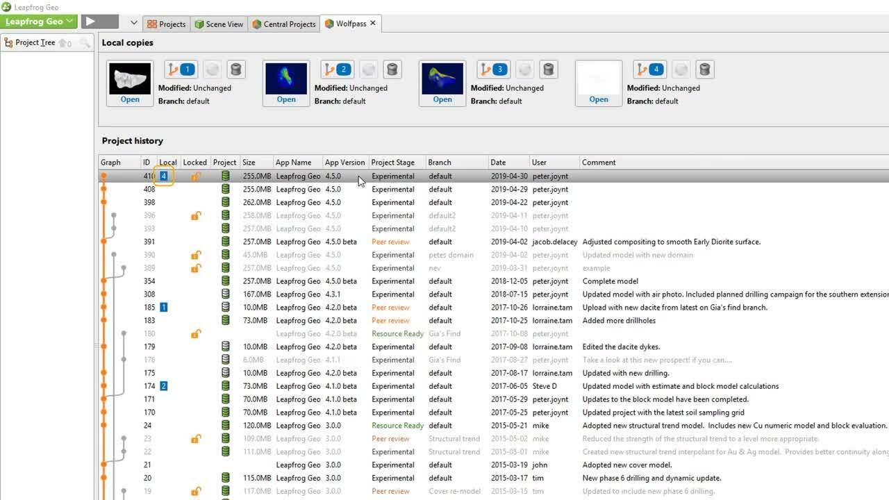Image resolution: width=889 pixels, height=500 pixels.
Task: Open local copy 2 via its Open link
Action: (x=286, y=99)
